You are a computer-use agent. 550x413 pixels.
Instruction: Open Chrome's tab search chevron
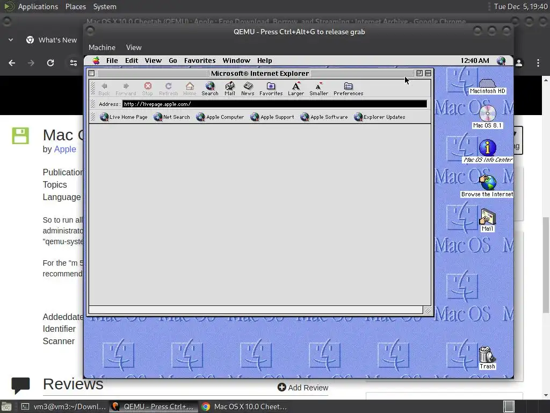click(x=11, y=40)
